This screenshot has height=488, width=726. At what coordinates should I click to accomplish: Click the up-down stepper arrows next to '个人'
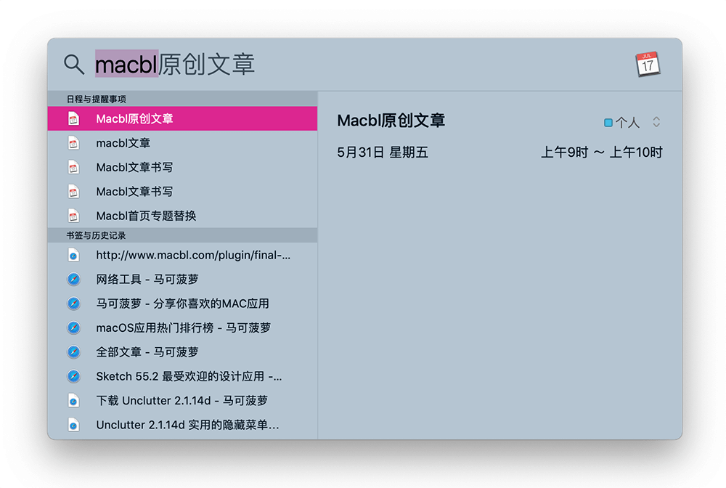[656, 122]
